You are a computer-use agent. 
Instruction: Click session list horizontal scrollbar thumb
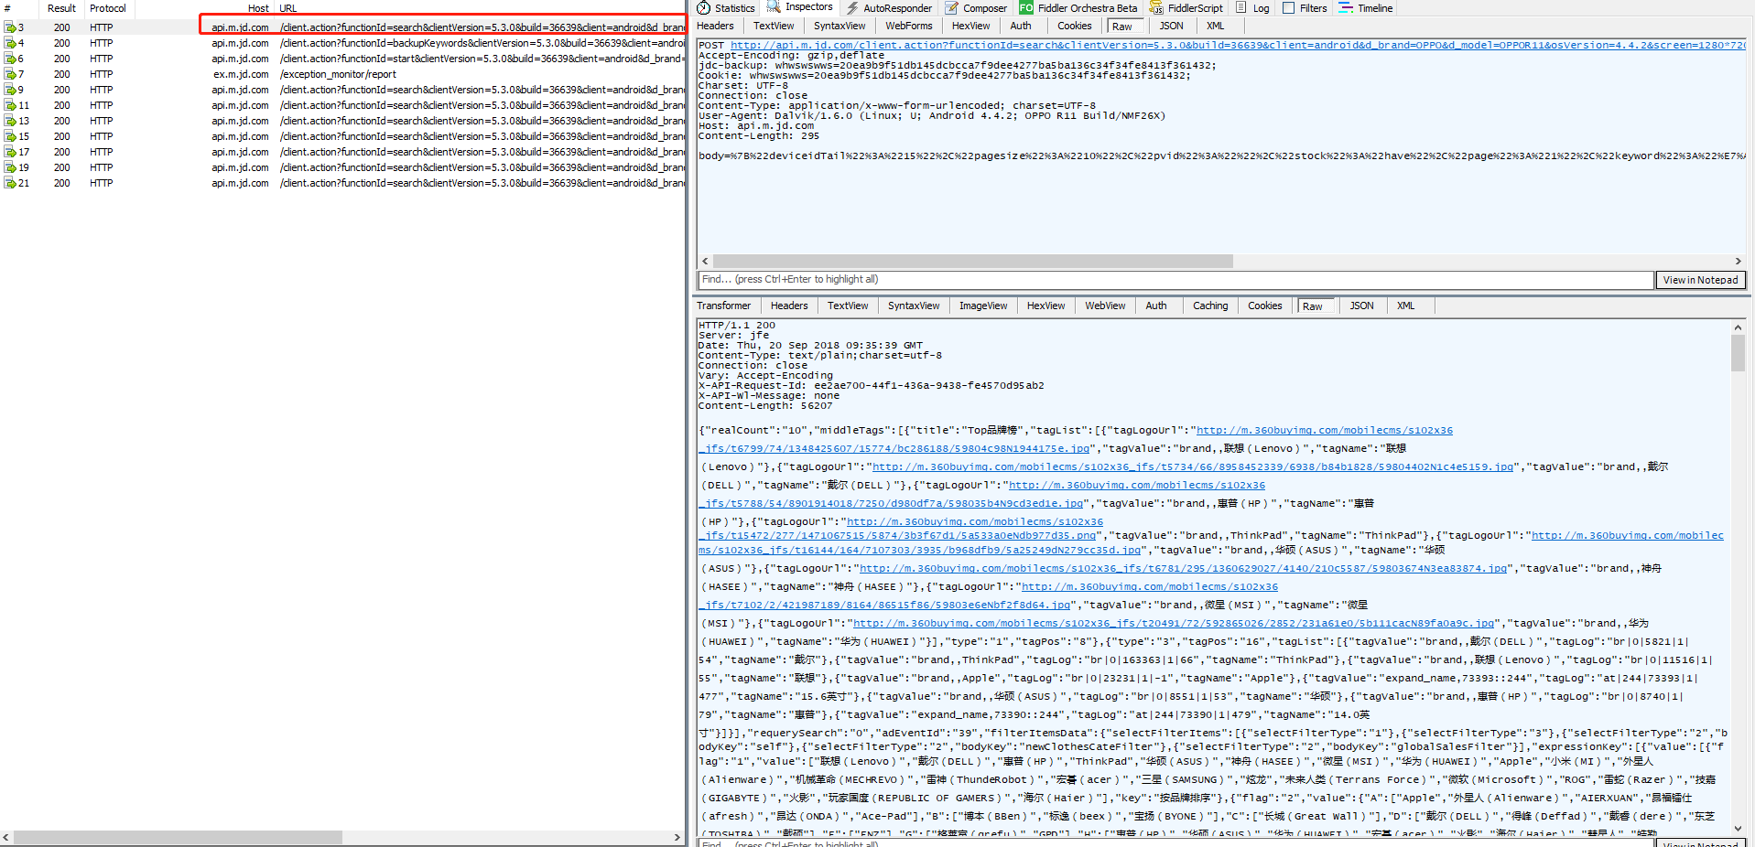click(x=178, y=837)
